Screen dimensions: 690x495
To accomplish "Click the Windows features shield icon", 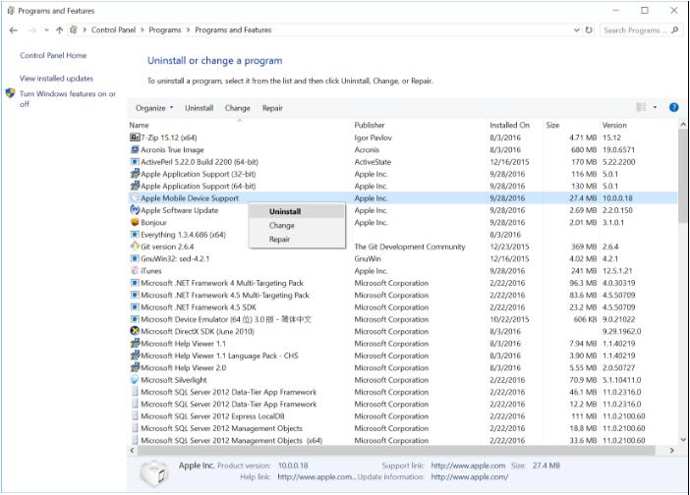I will (x=10, y=93).
